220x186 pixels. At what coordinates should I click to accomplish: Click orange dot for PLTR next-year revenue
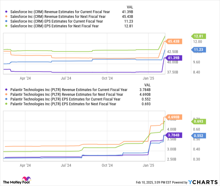pyautogui.click(x=6, y=94)
